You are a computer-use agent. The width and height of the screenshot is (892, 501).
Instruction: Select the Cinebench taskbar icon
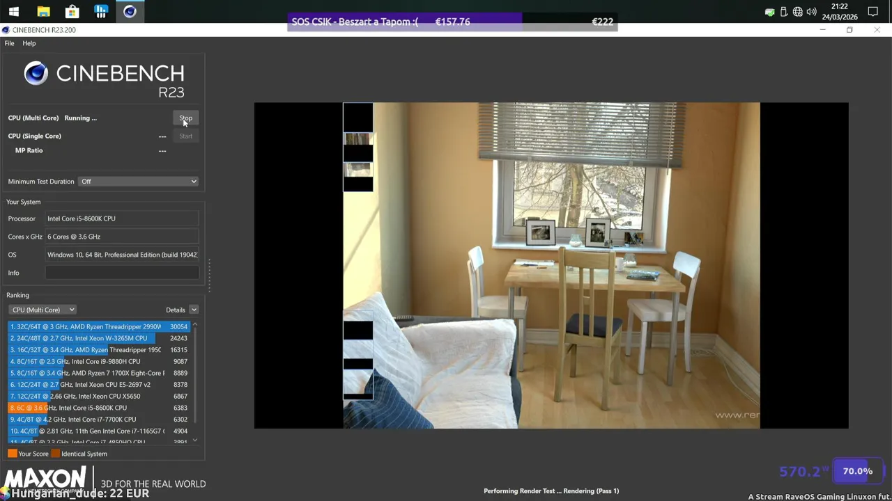coord(130,11)
